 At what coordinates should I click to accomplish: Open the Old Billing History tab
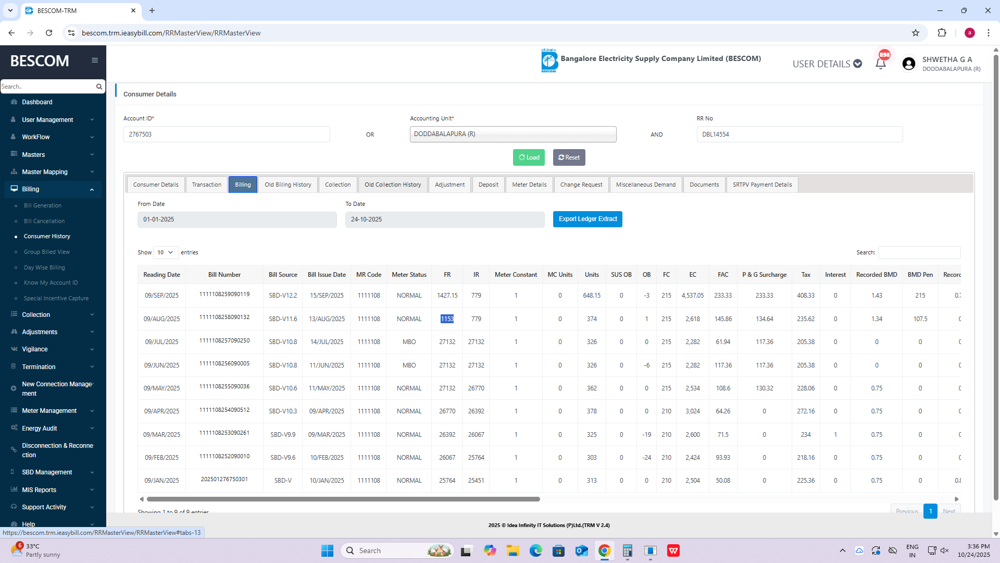point(287,185)
